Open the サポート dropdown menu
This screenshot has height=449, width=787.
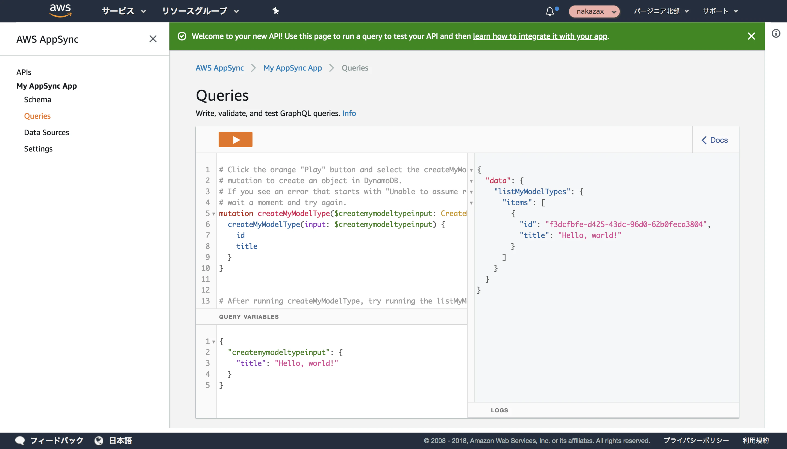tap(720, 11)
